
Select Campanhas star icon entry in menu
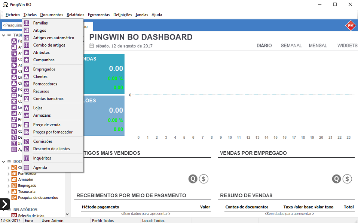pos(43,60)
